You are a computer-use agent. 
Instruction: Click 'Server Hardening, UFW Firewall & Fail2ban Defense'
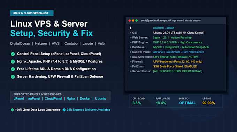(60, 76)
